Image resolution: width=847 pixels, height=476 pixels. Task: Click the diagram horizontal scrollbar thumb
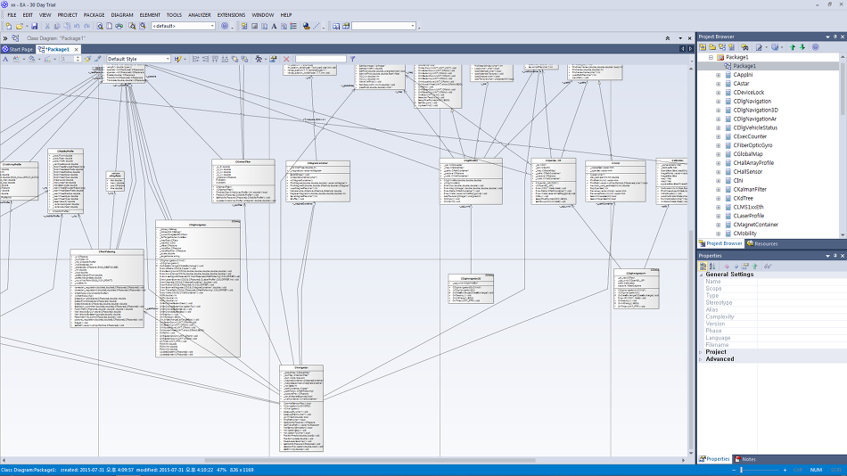pos(370,461)
